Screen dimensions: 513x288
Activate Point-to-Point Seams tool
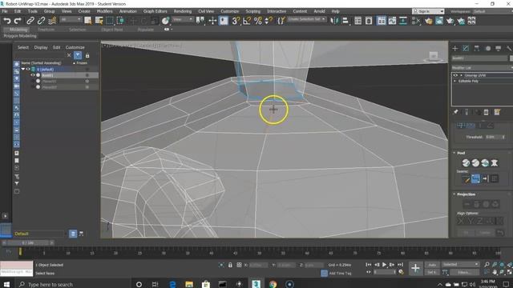click(x=475, y=178)
